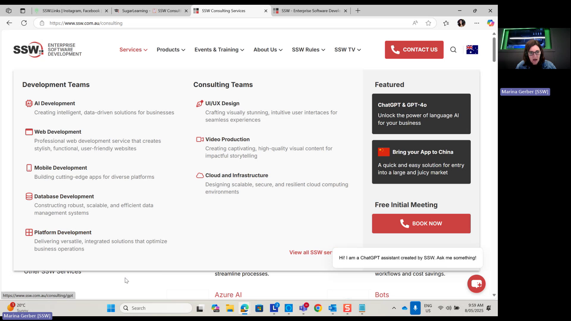Expand the SSW TV dropdown
Viewport: 571px width, 321px height.
point(347,50)
